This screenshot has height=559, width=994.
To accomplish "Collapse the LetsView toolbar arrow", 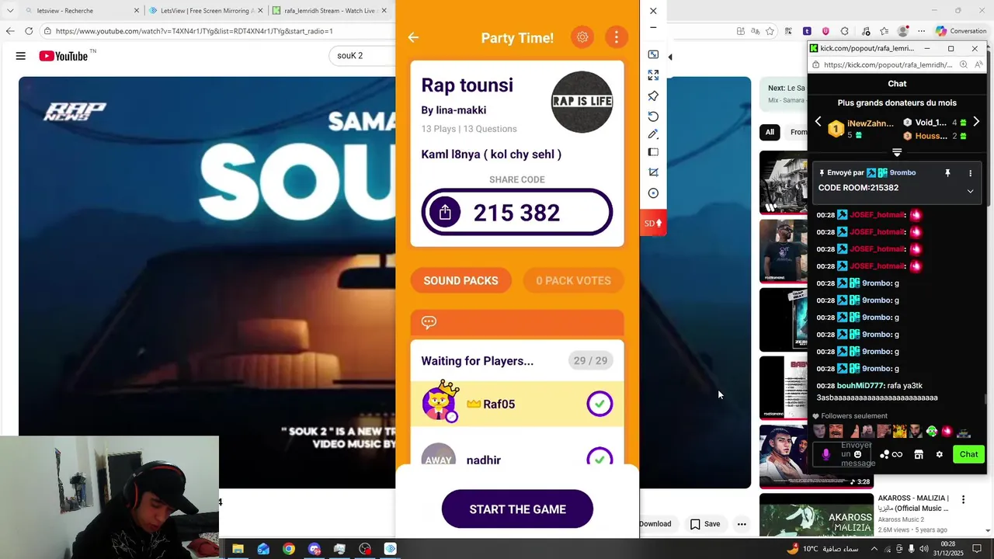I will [x=670, y=57].
